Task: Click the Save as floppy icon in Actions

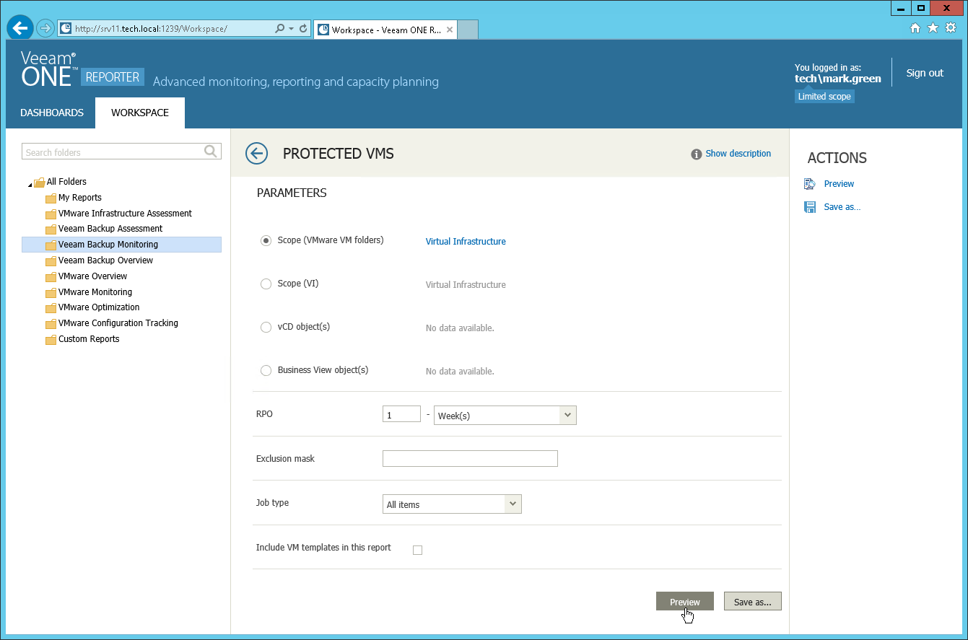Action: point(810,207)
